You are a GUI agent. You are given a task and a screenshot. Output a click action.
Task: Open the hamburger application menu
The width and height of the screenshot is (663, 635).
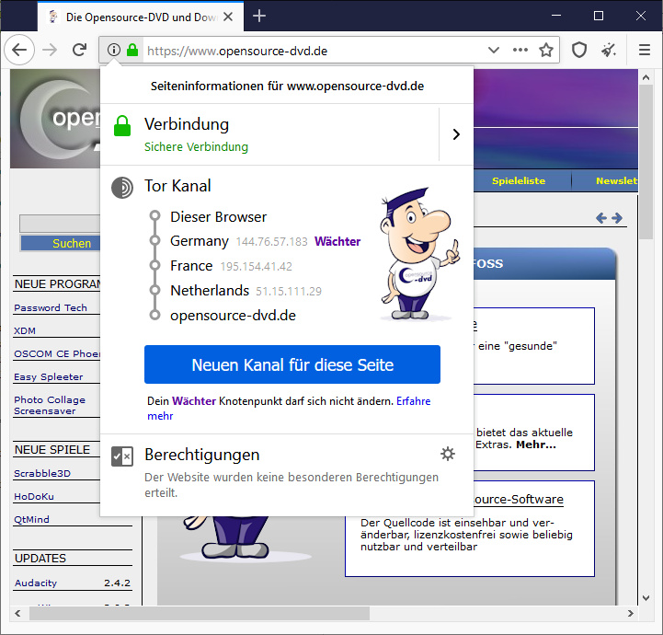(644, 50)
